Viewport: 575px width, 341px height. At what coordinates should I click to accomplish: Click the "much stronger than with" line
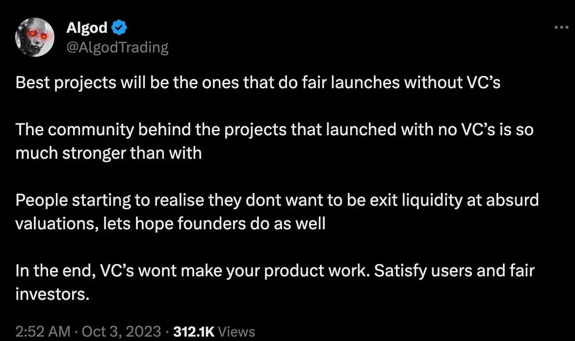point(108,153)
